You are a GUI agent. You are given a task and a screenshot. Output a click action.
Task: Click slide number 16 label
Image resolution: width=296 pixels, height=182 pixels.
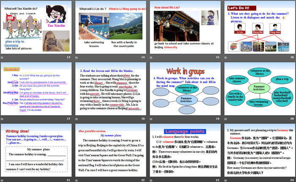pos(292,57)
